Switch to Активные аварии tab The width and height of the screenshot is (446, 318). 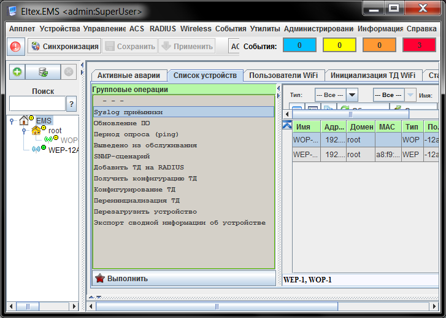pos(129,76)
